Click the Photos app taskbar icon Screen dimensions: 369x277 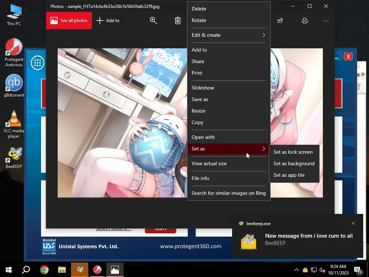click(115, 270)
